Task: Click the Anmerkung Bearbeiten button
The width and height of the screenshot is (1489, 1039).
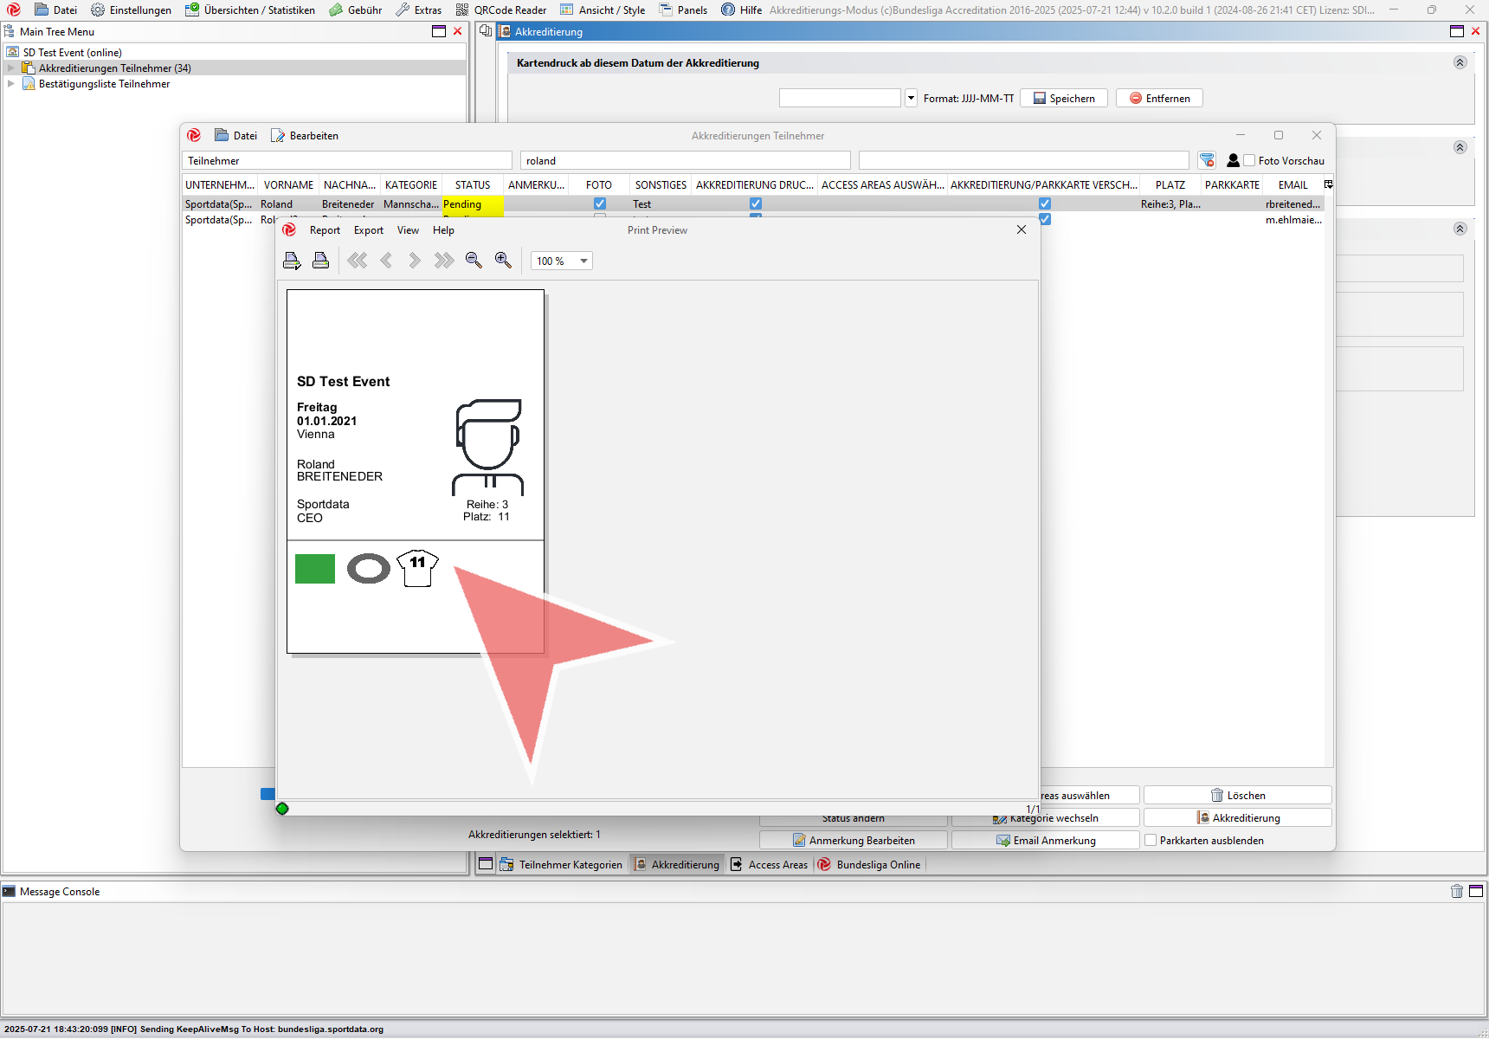Action: [x=854, y=840]
